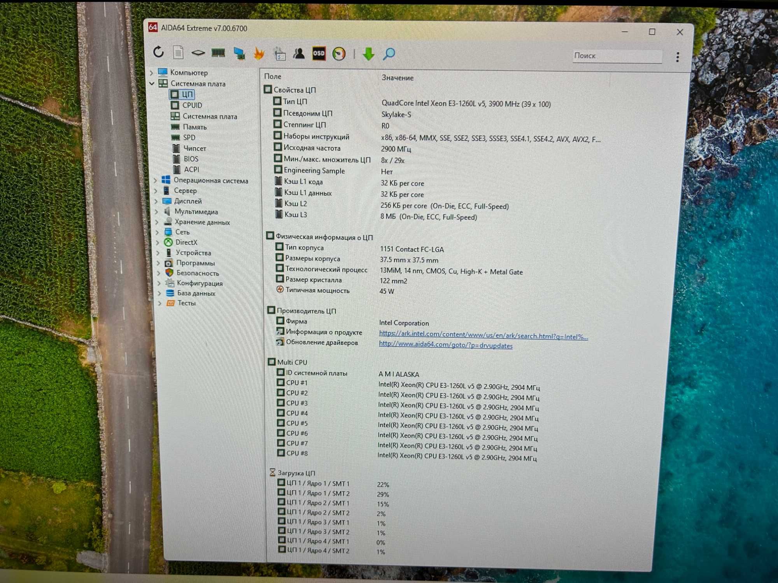Select the ID системной платы row
This screenshot has width=778, height=583.
(x=348, y=374)
